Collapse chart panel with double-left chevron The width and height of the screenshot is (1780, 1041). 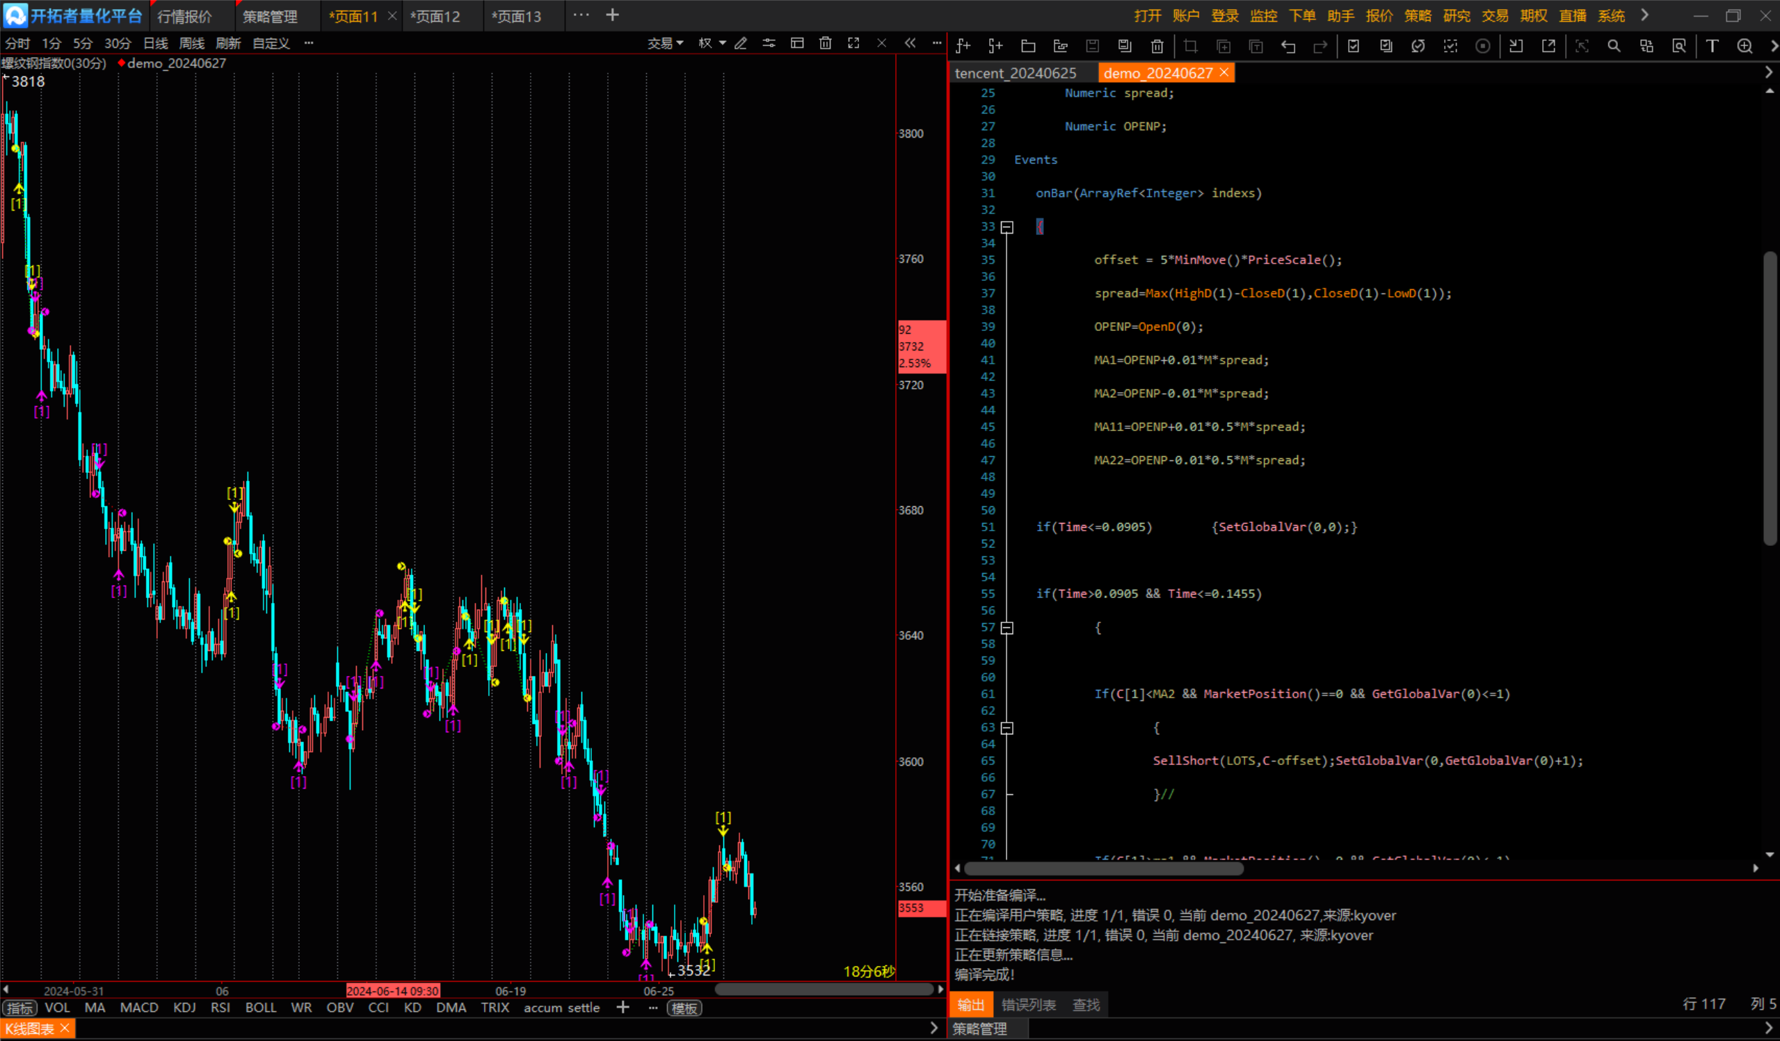(x=910, y=43)
